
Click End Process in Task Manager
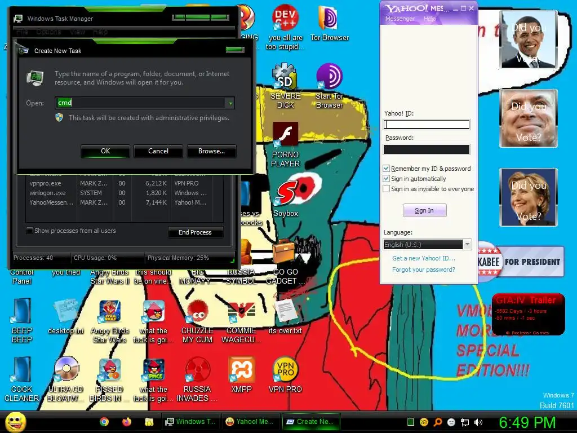click(196, 232)
